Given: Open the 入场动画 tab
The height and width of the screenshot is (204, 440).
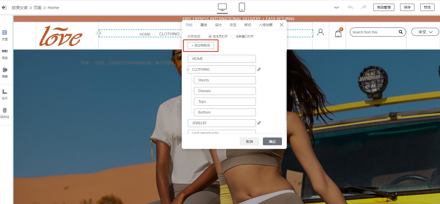Looking at the screenshot, I should [265, 25].
